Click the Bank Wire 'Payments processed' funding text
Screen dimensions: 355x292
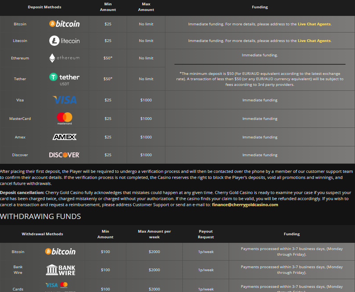292,270
